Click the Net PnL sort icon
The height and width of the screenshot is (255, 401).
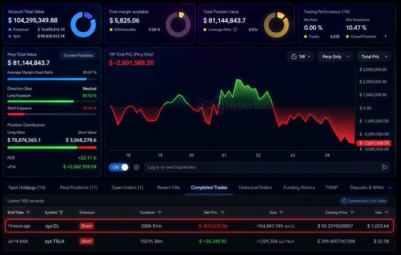pyautogui.click(x=222, y=213)
